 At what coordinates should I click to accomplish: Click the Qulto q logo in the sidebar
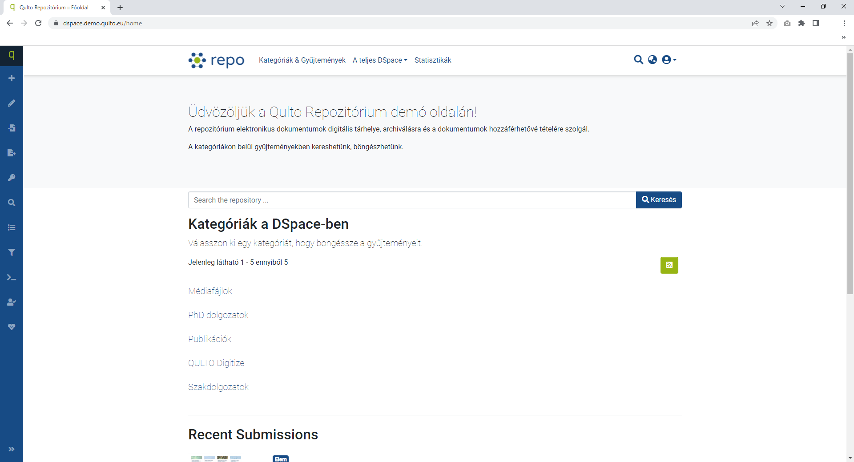pyautogui.click(x=12, y=56)
